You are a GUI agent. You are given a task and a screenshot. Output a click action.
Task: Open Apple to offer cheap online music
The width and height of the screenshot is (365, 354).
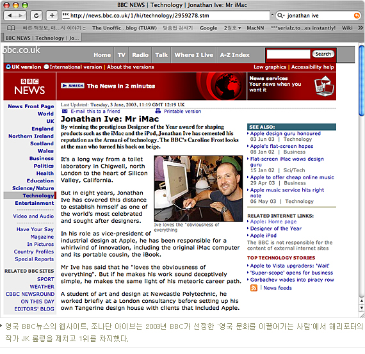click(292, 177)
